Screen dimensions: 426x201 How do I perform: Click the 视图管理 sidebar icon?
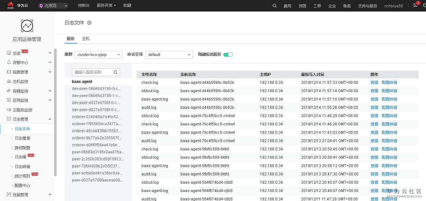9,72
